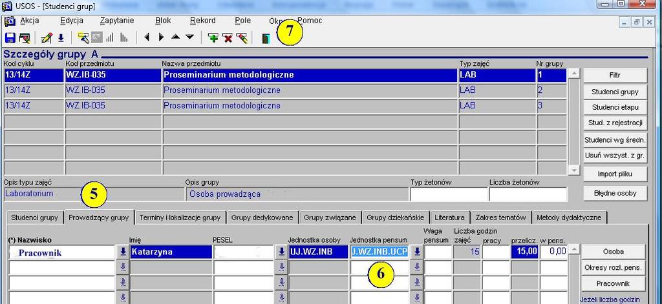The image size is (662, 304).
Task: Switch to the Zakres tematów tab
Action: [x=501, y=218]
